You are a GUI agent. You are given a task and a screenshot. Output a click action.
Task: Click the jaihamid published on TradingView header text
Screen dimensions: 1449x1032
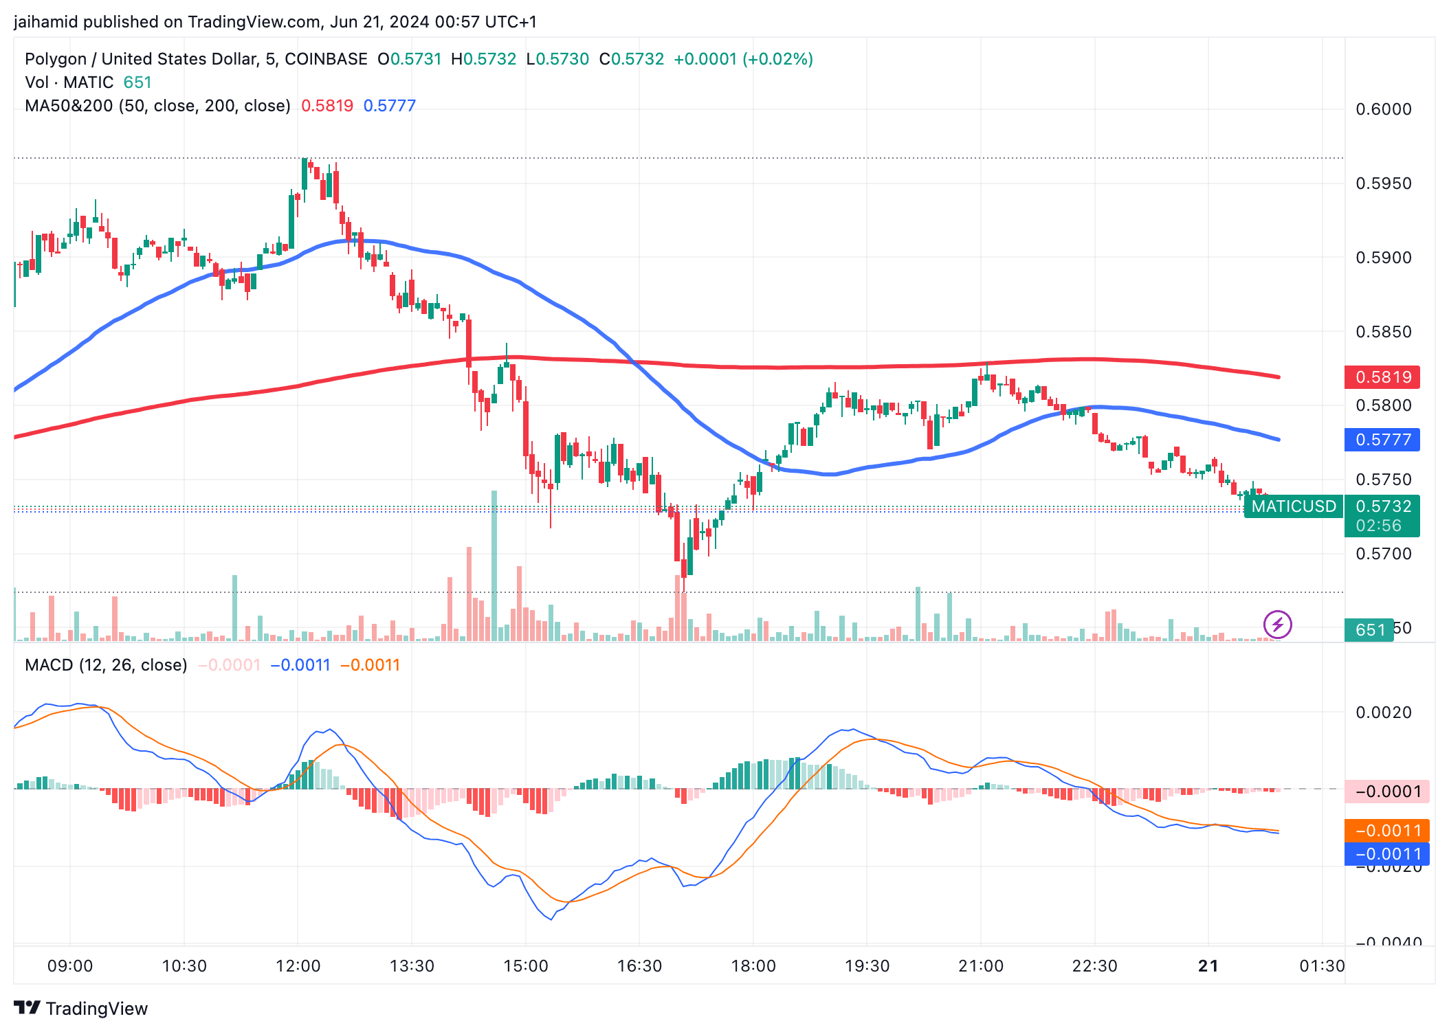click(x=275, y=22)
